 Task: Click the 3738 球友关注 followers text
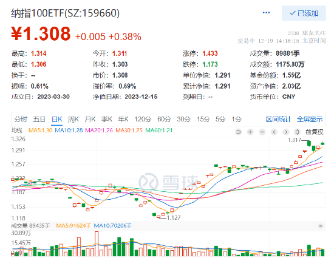point(307,33)
